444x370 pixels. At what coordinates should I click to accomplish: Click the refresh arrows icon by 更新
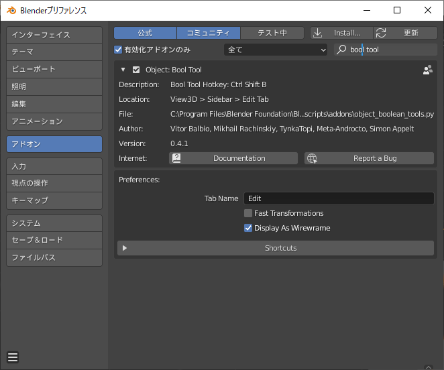coord(381,33)
